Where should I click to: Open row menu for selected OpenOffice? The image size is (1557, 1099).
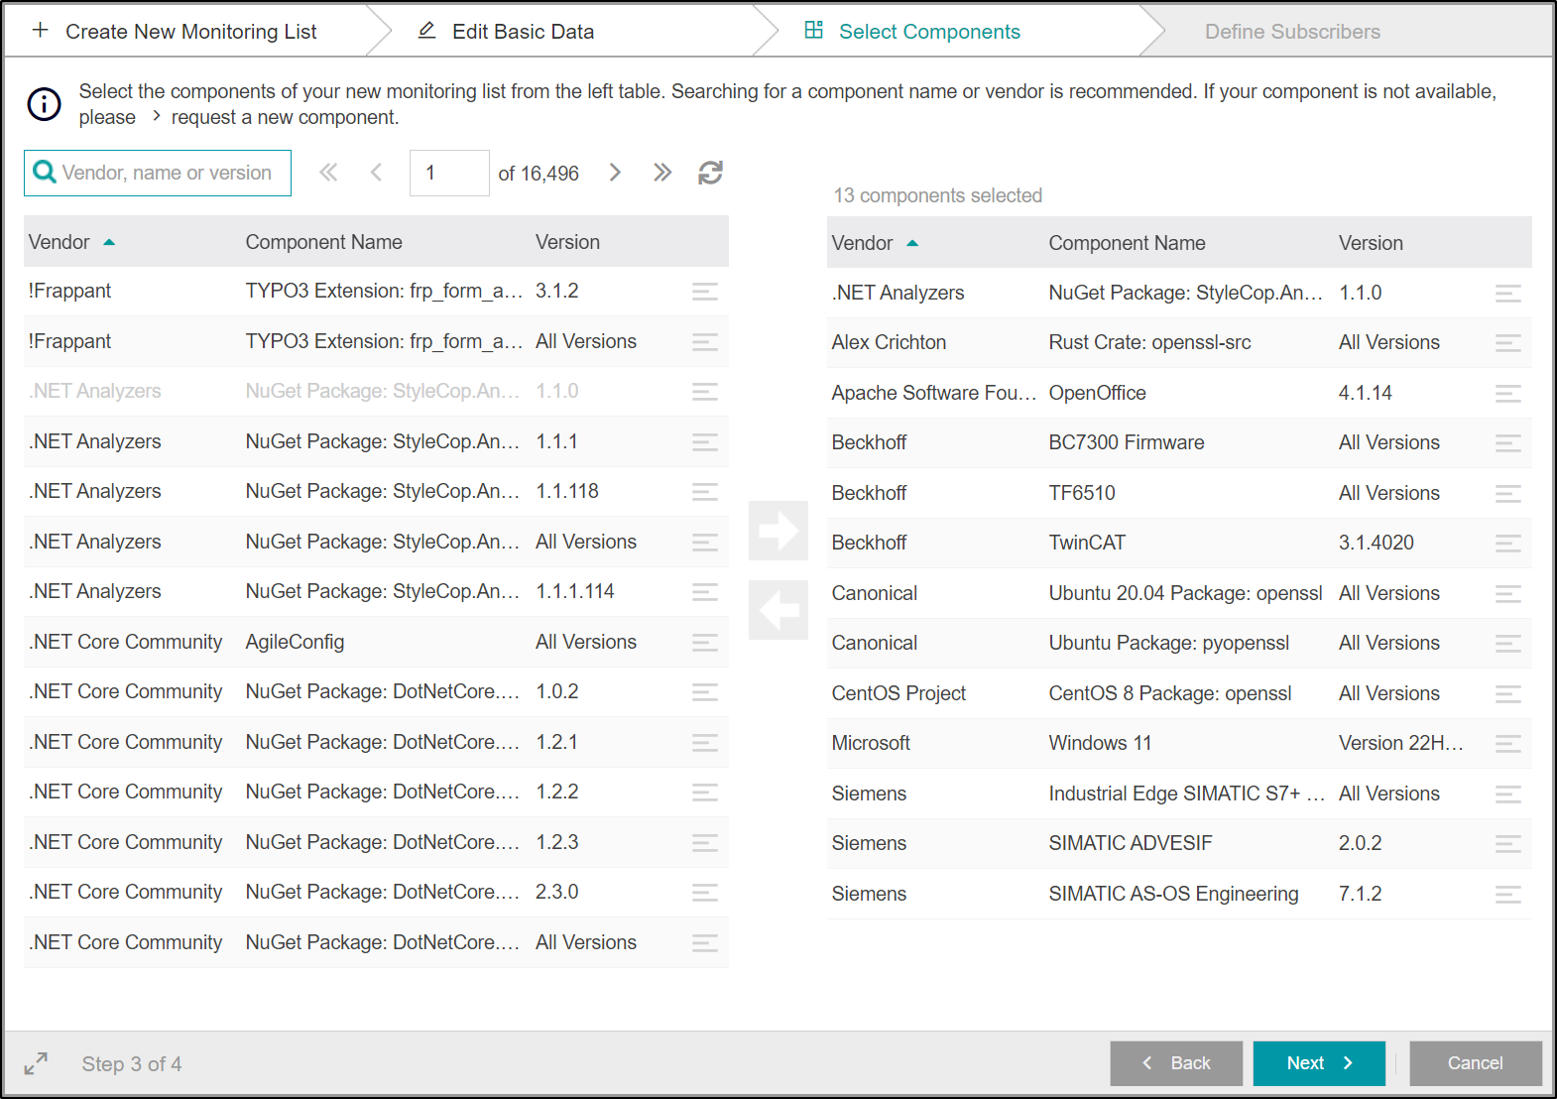pos(1508,394)
